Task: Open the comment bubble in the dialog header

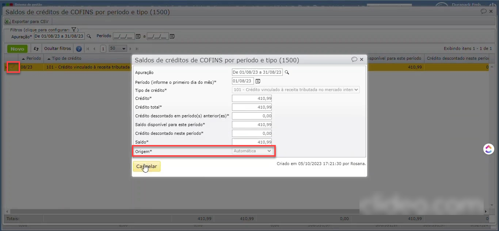Action: (354, 59)
